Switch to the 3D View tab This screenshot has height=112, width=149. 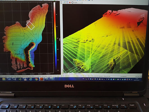(71, 74)
